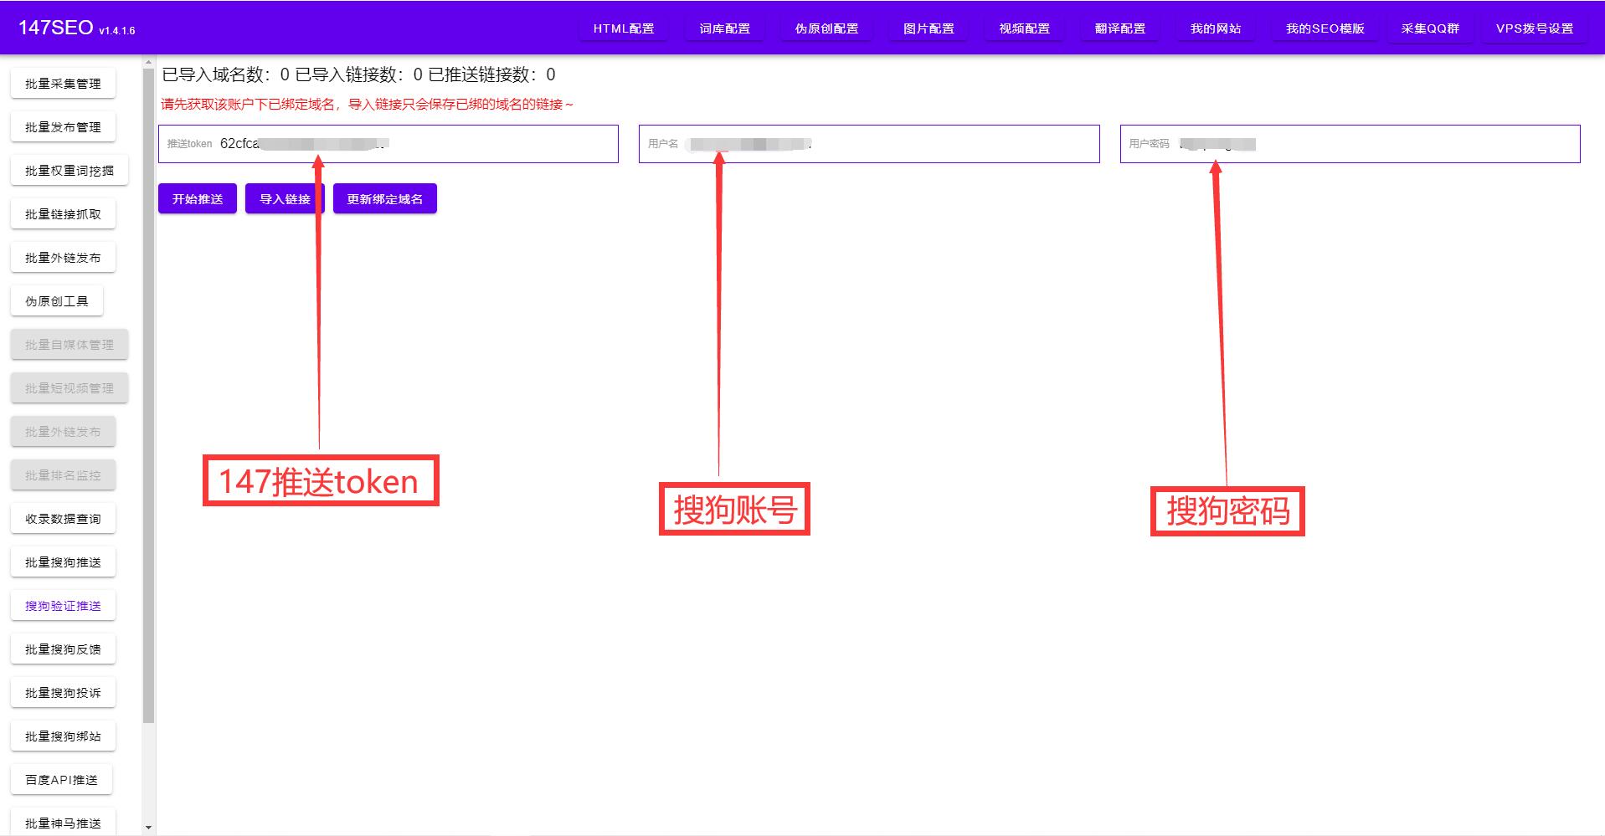This screenshot has height=836, width=1605.
Task: Open 我的SEO模版
Action: coord(1325,28)
